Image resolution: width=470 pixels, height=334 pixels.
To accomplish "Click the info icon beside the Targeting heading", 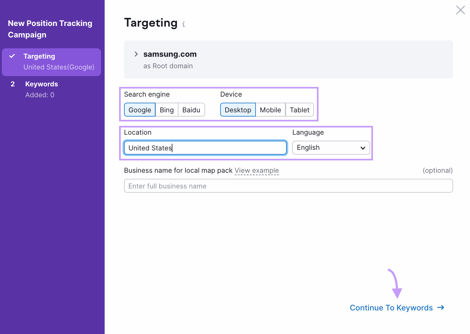I will pos(184,24).
